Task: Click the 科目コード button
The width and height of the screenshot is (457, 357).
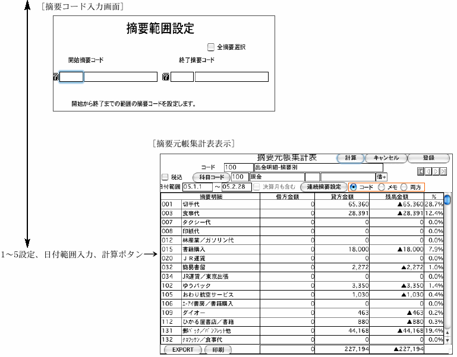Action: pos(211,177)
